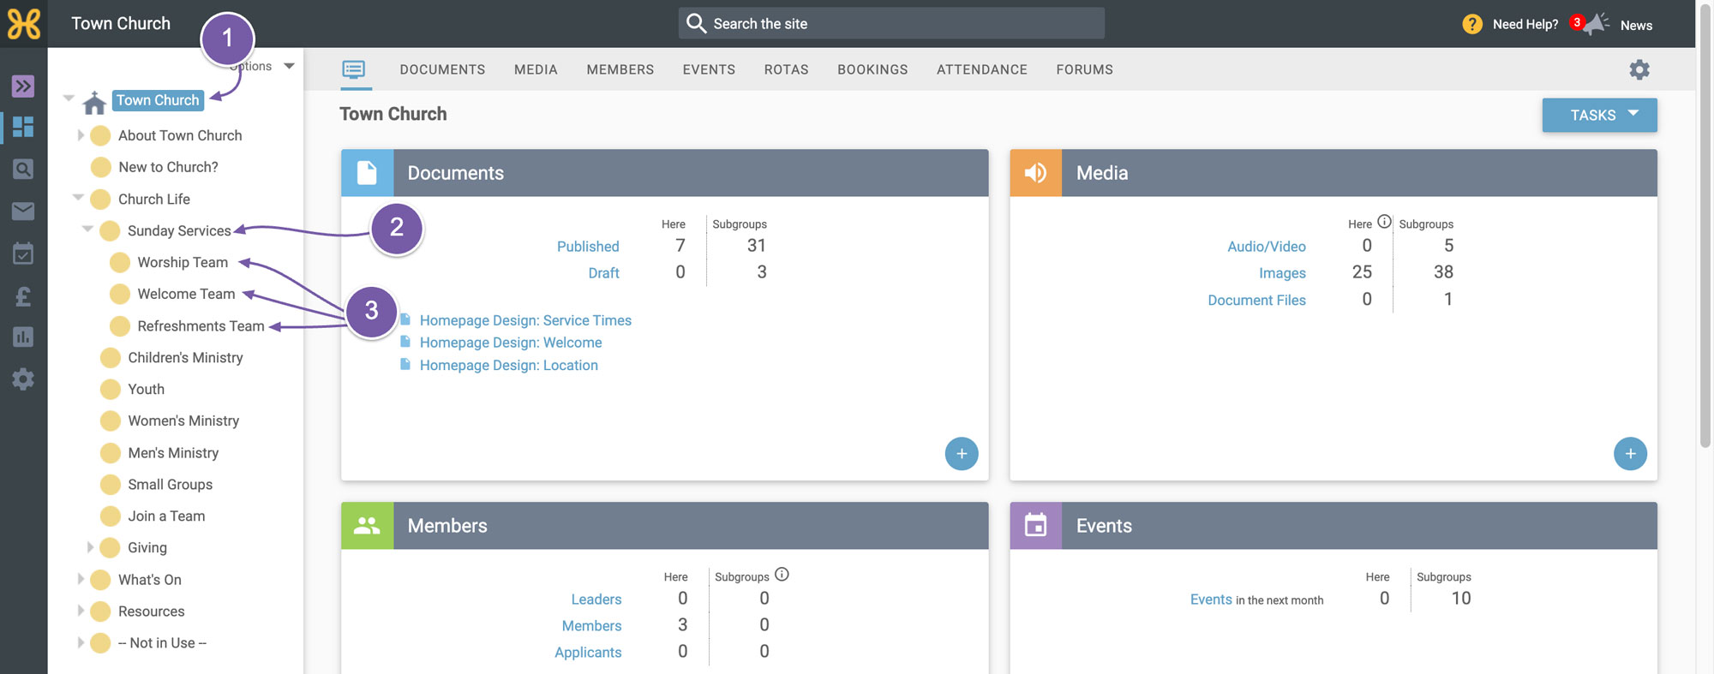Open the Options dropdown in the tree
The height and width of the screenshot is (674, 1714).
point(264,66)
